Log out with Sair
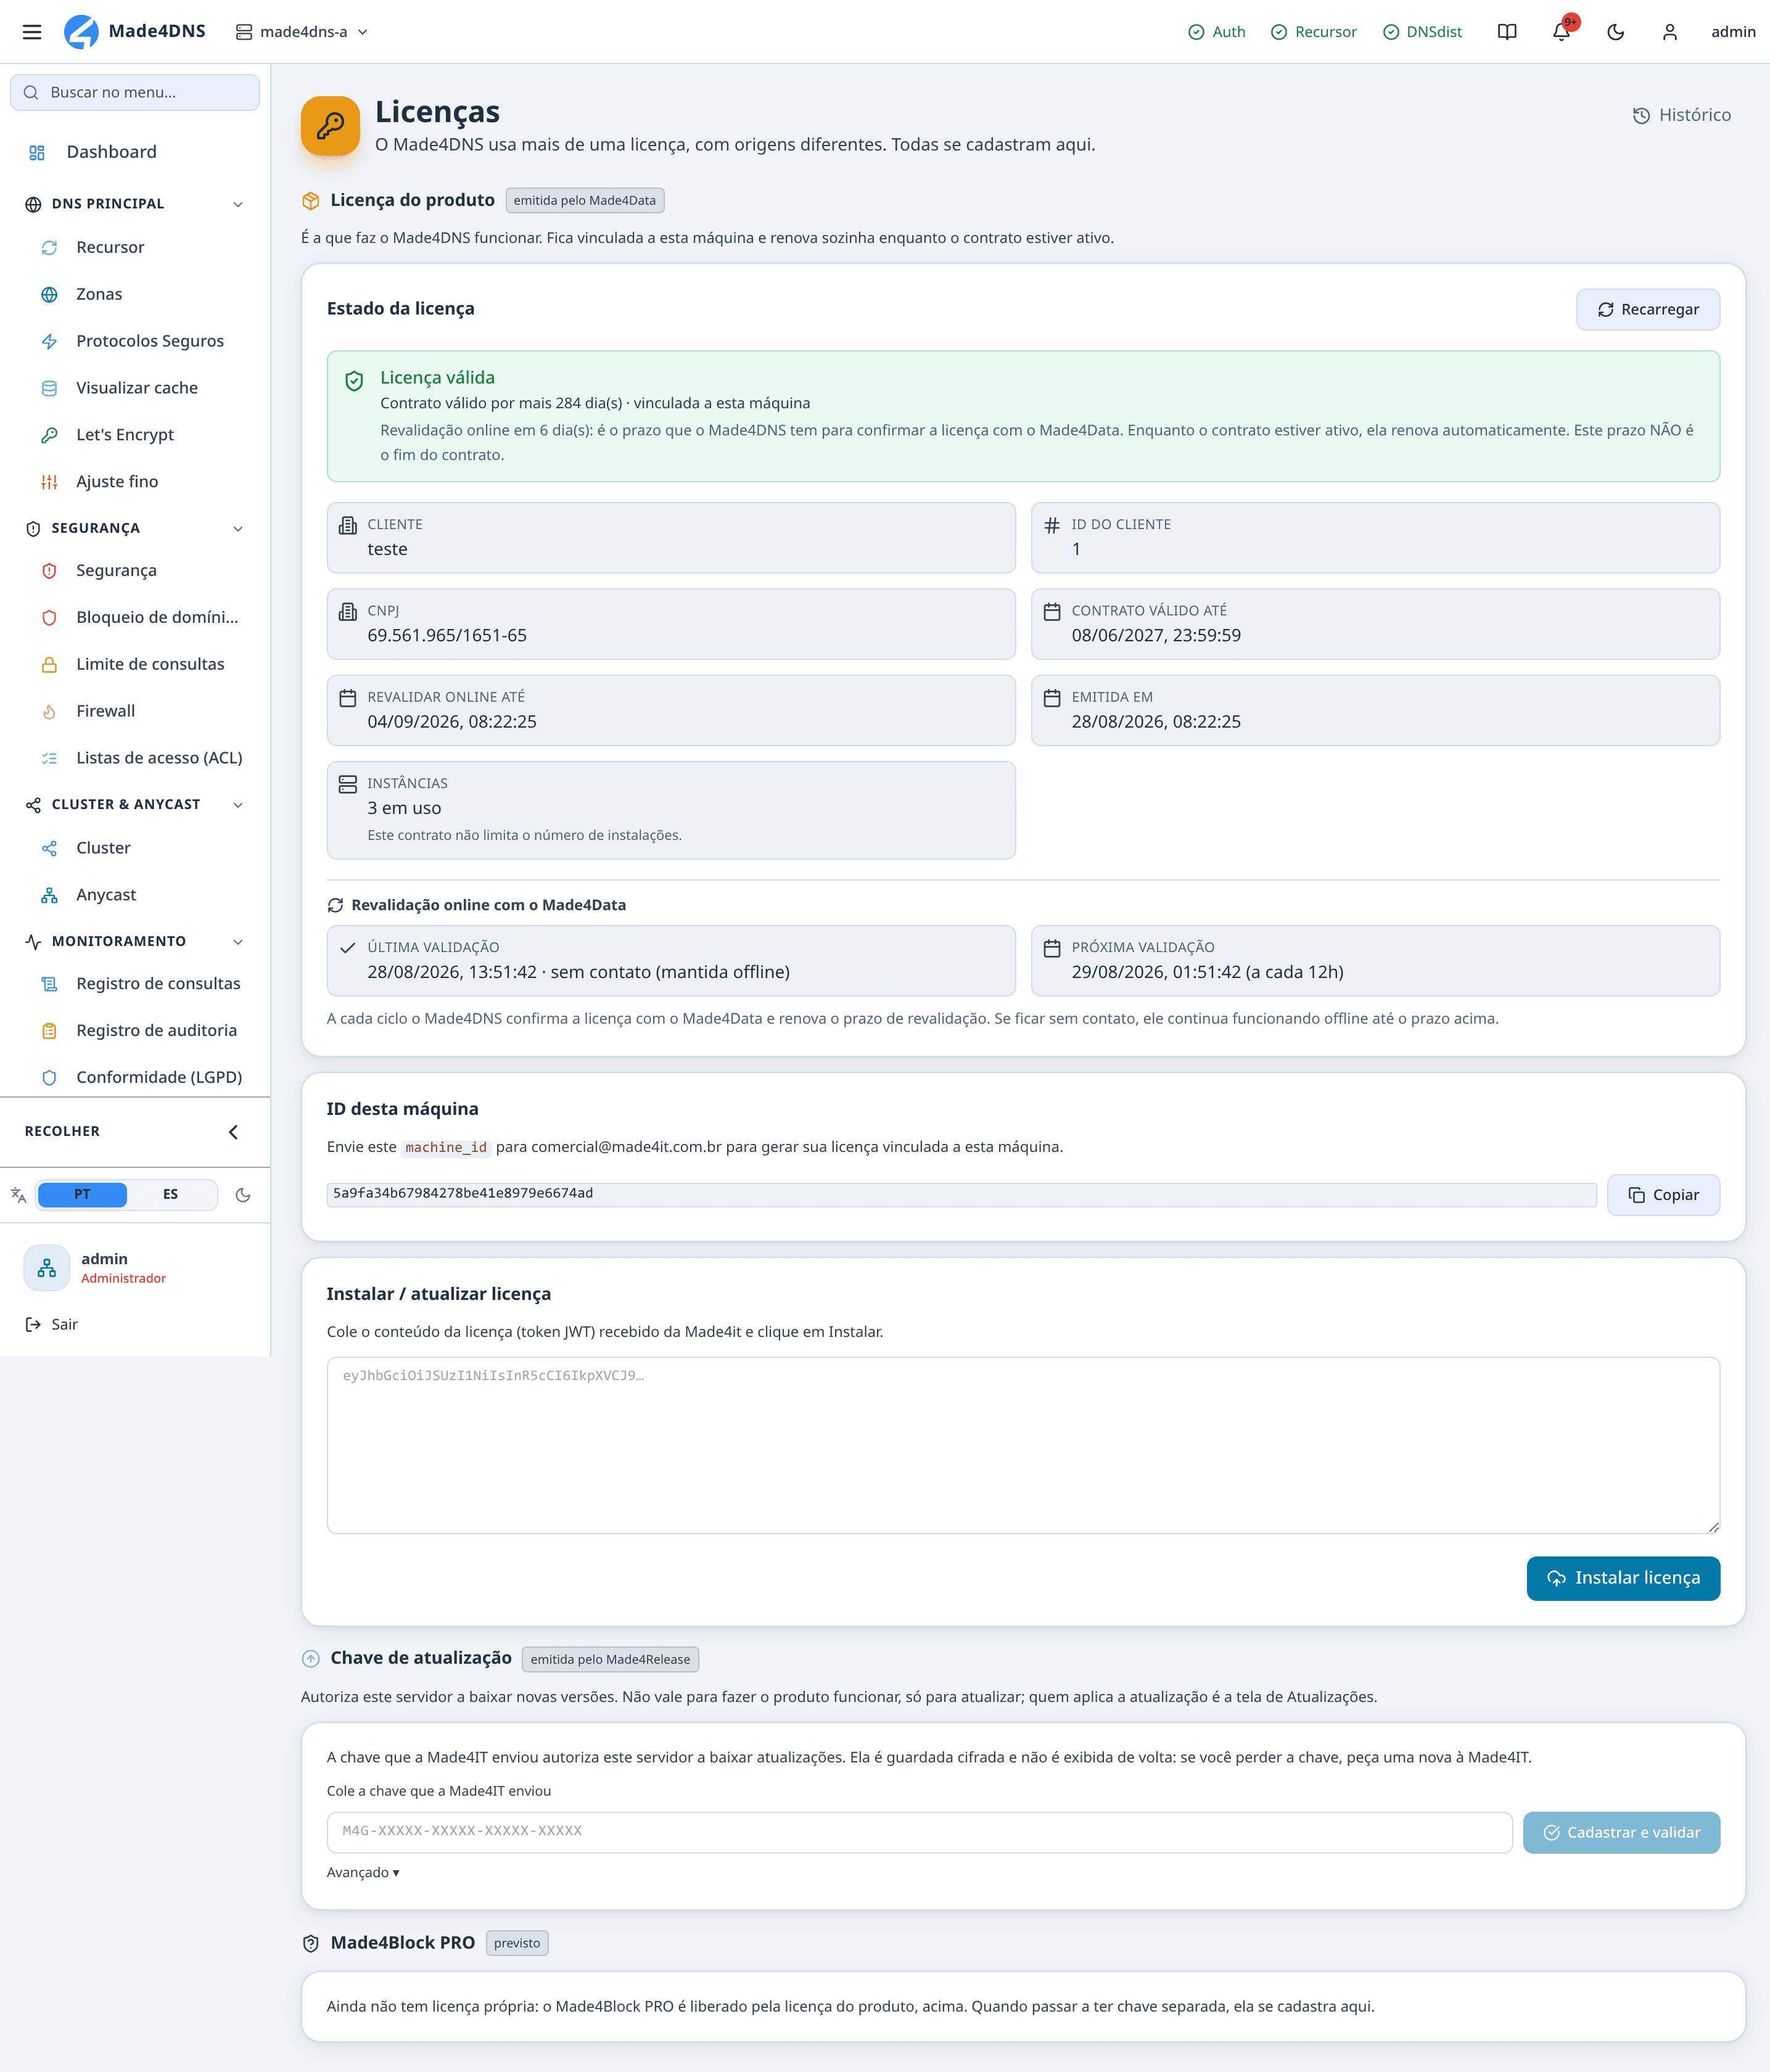1770x2072 pixels. coord(52,1324)
